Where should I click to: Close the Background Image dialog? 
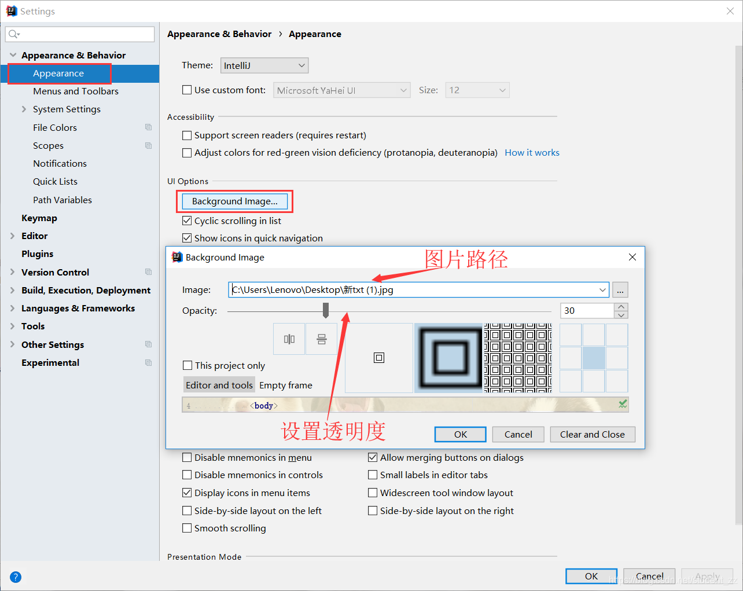632,257
